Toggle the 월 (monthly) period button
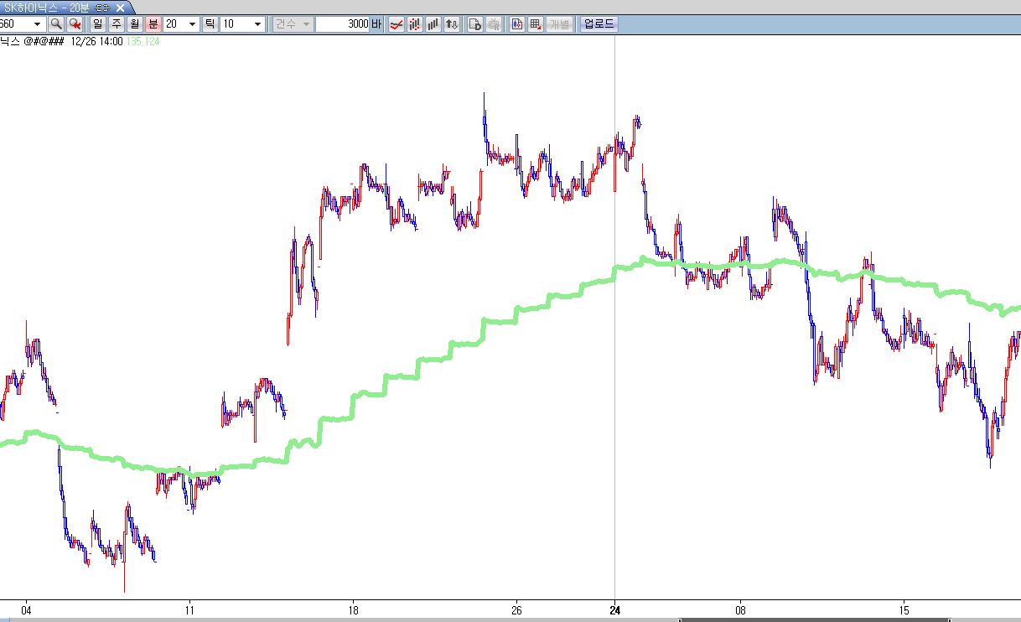1021x622 pixels. coord(134,24)
